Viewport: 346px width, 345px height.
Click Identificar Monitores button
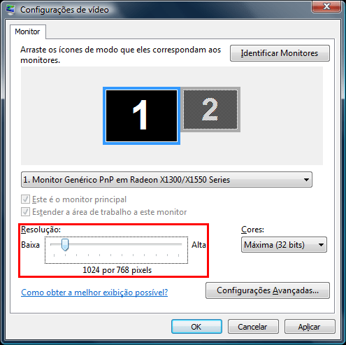point(280,53)
